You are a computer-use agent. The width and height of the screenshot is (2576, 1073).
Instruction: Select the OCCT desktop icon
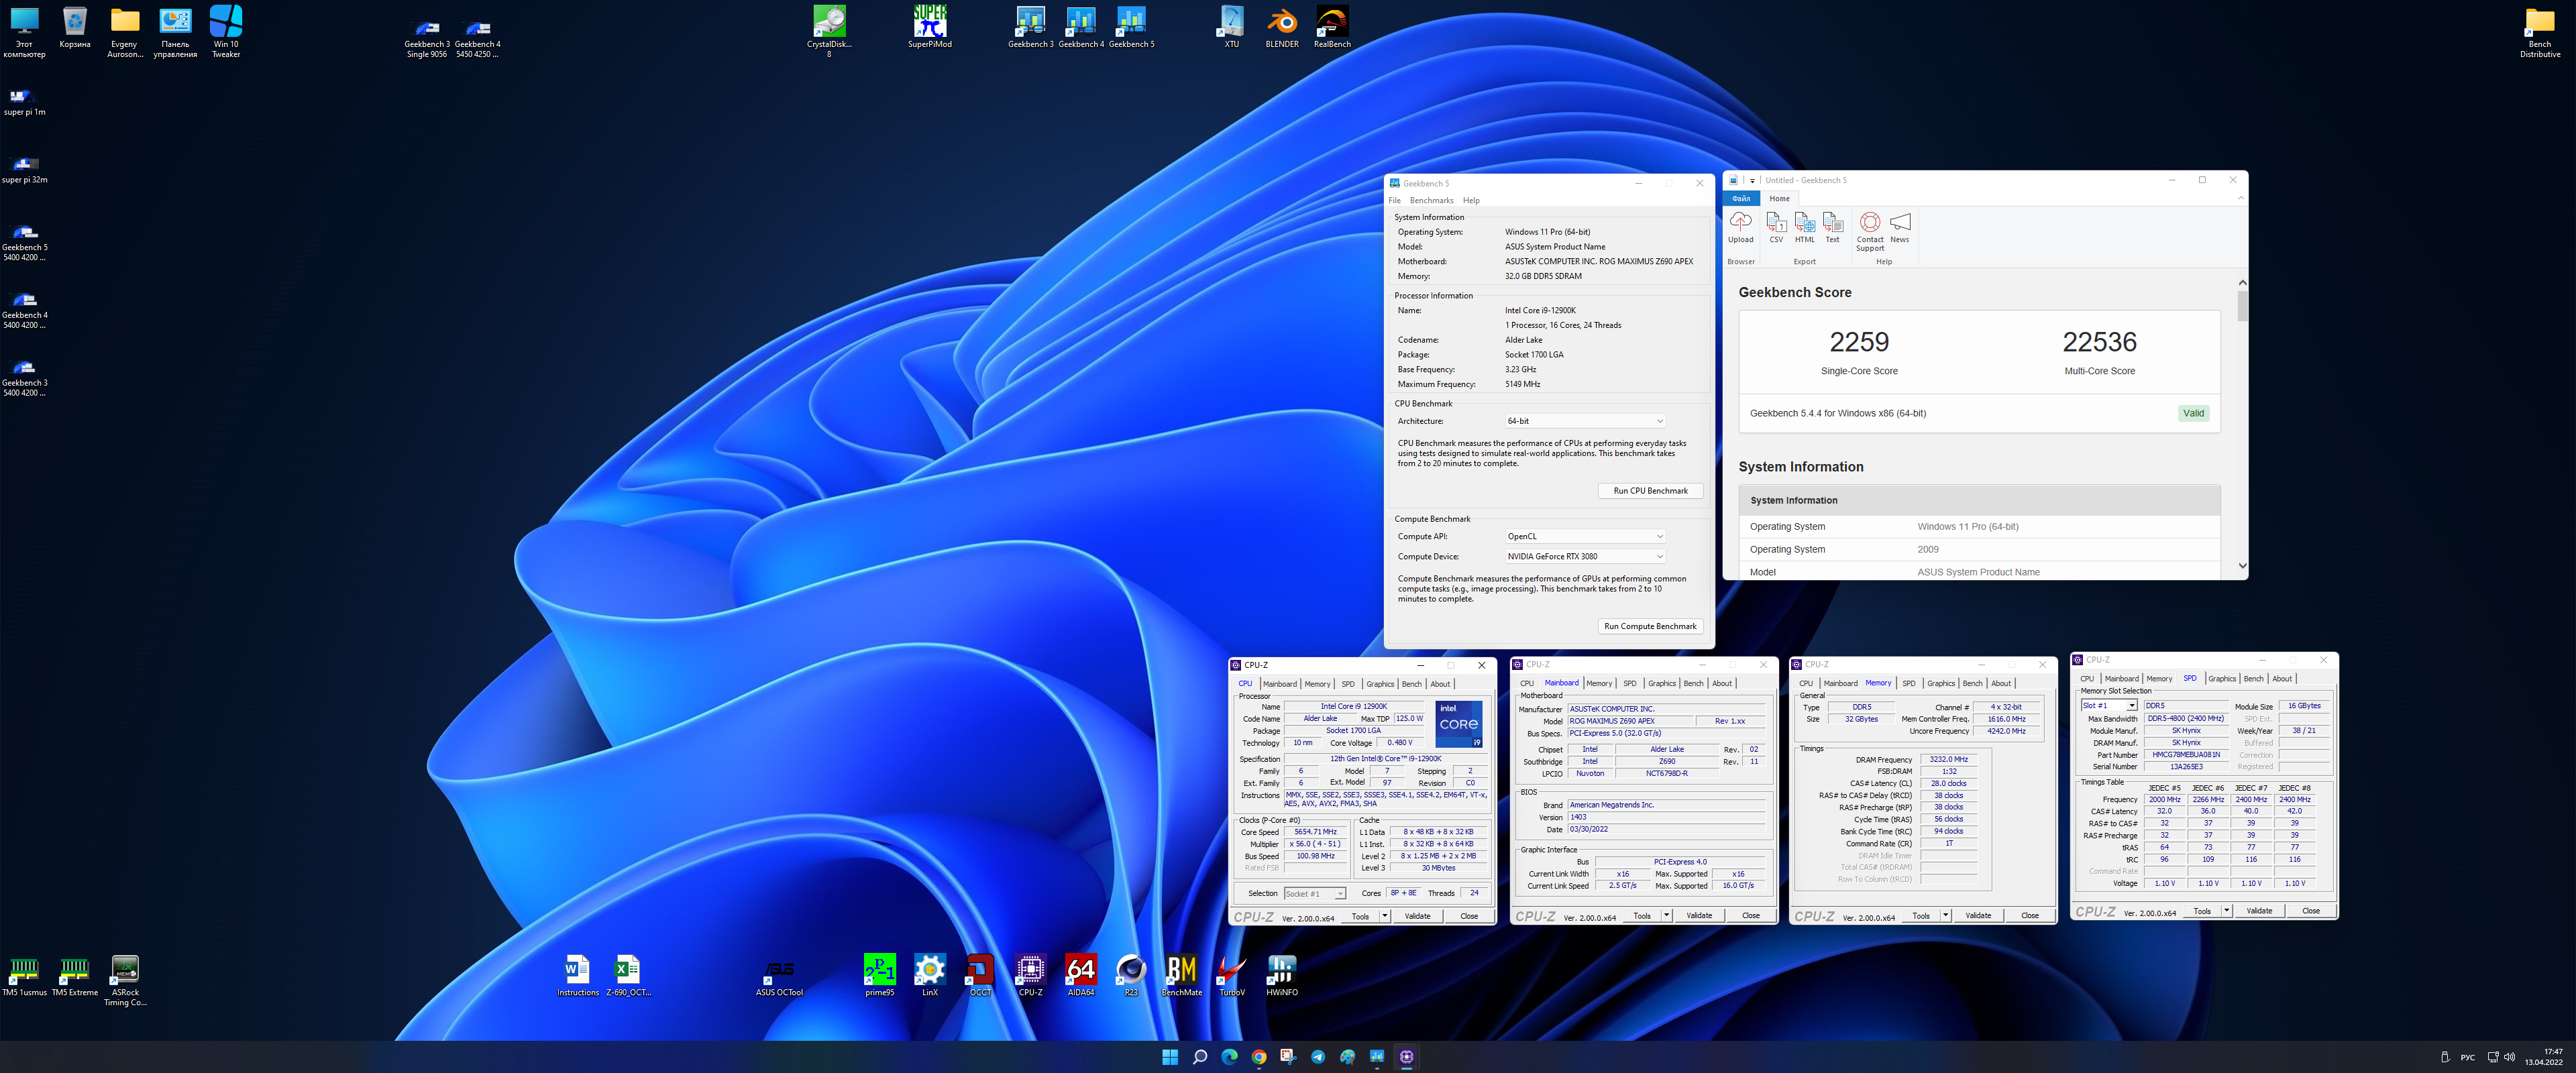[x=980, y=975]
